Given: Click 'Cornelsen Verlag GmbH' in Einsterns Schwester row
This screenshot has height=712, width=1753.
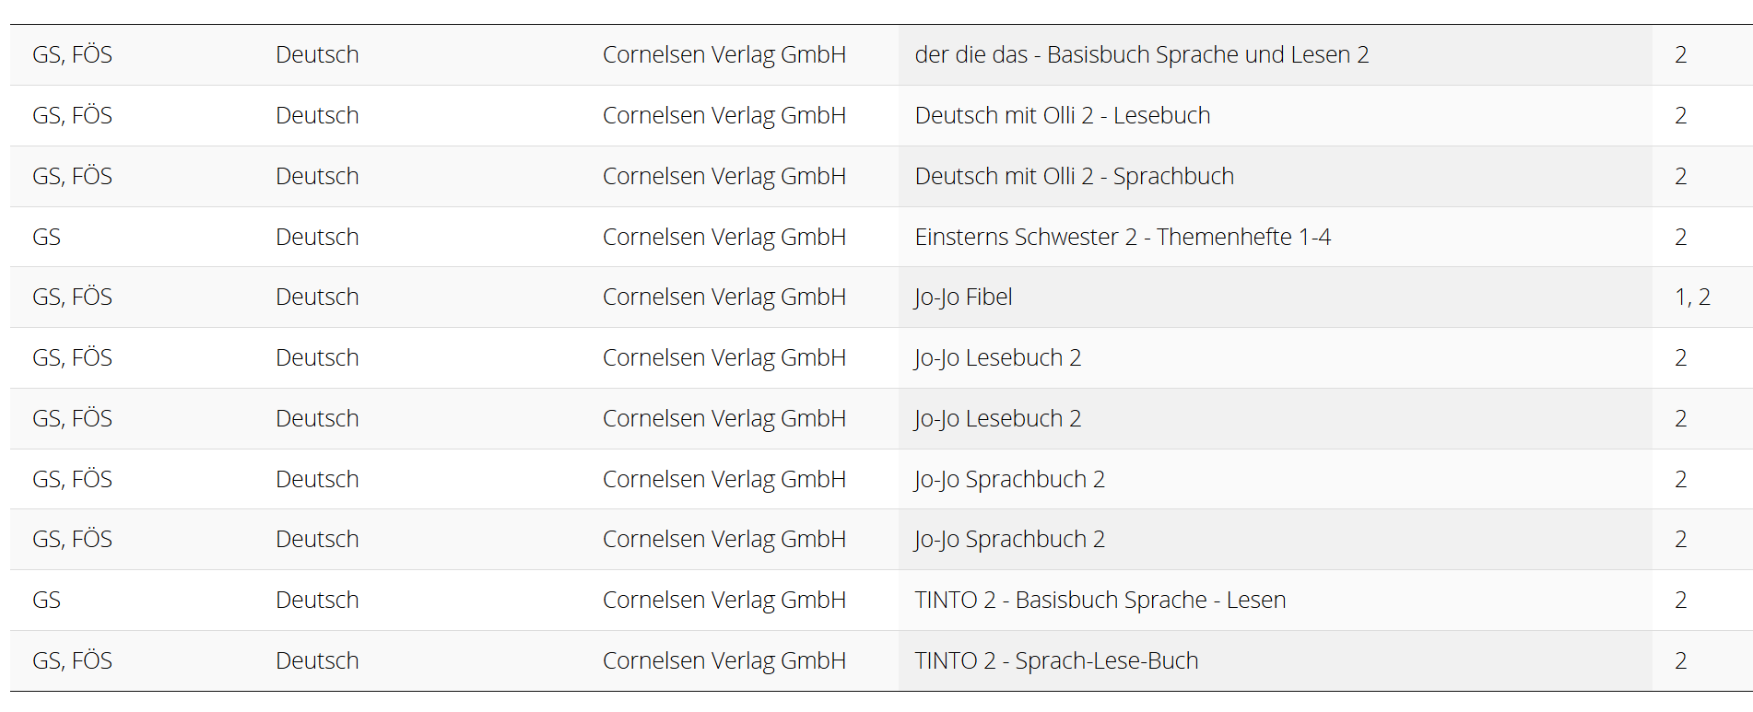Looking at the screenshot, I should point(724,238).
